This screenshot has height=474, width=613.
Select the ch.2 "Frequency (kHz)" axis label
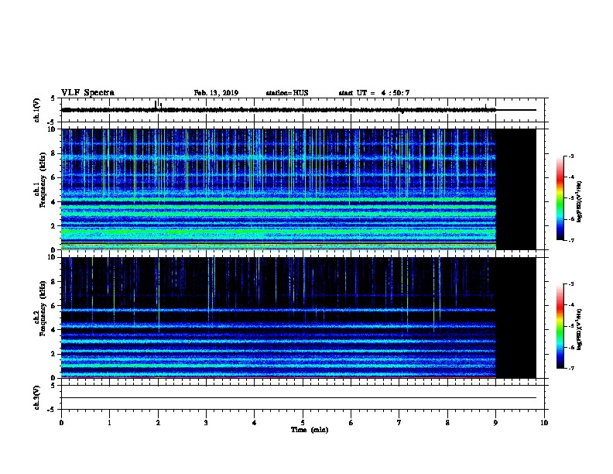pyautogui.click(x=43, y=308)
